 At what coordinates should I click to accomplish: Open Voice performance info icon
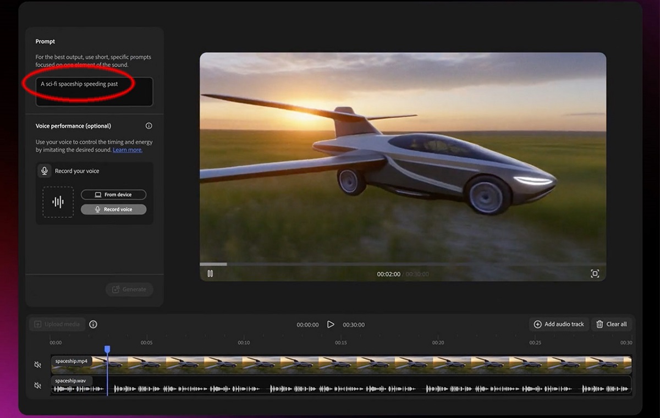point(148,126)
